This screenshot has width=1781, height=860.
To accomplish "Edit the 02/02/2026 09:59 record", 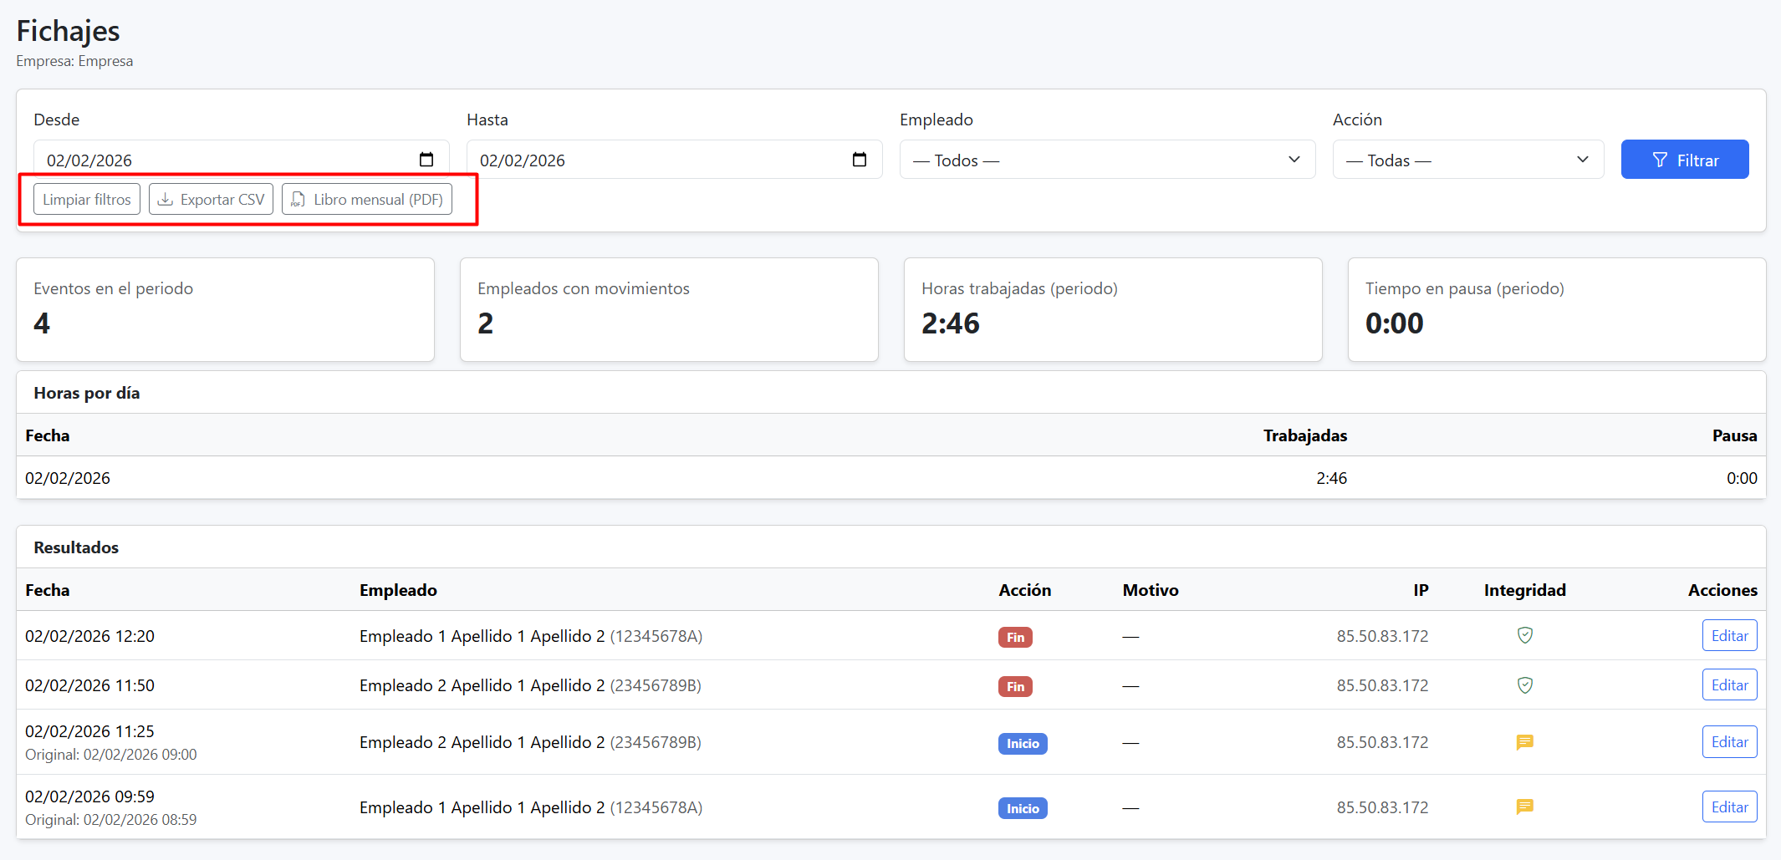I will (x=1728, y=807).
